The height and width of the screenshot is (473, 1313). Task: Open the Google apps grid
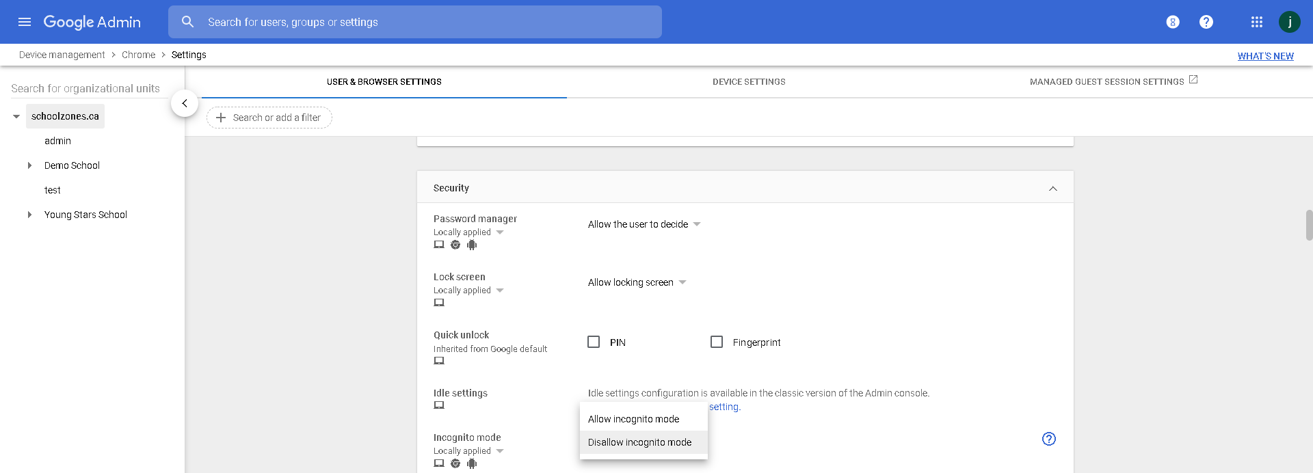point(1256,22)
